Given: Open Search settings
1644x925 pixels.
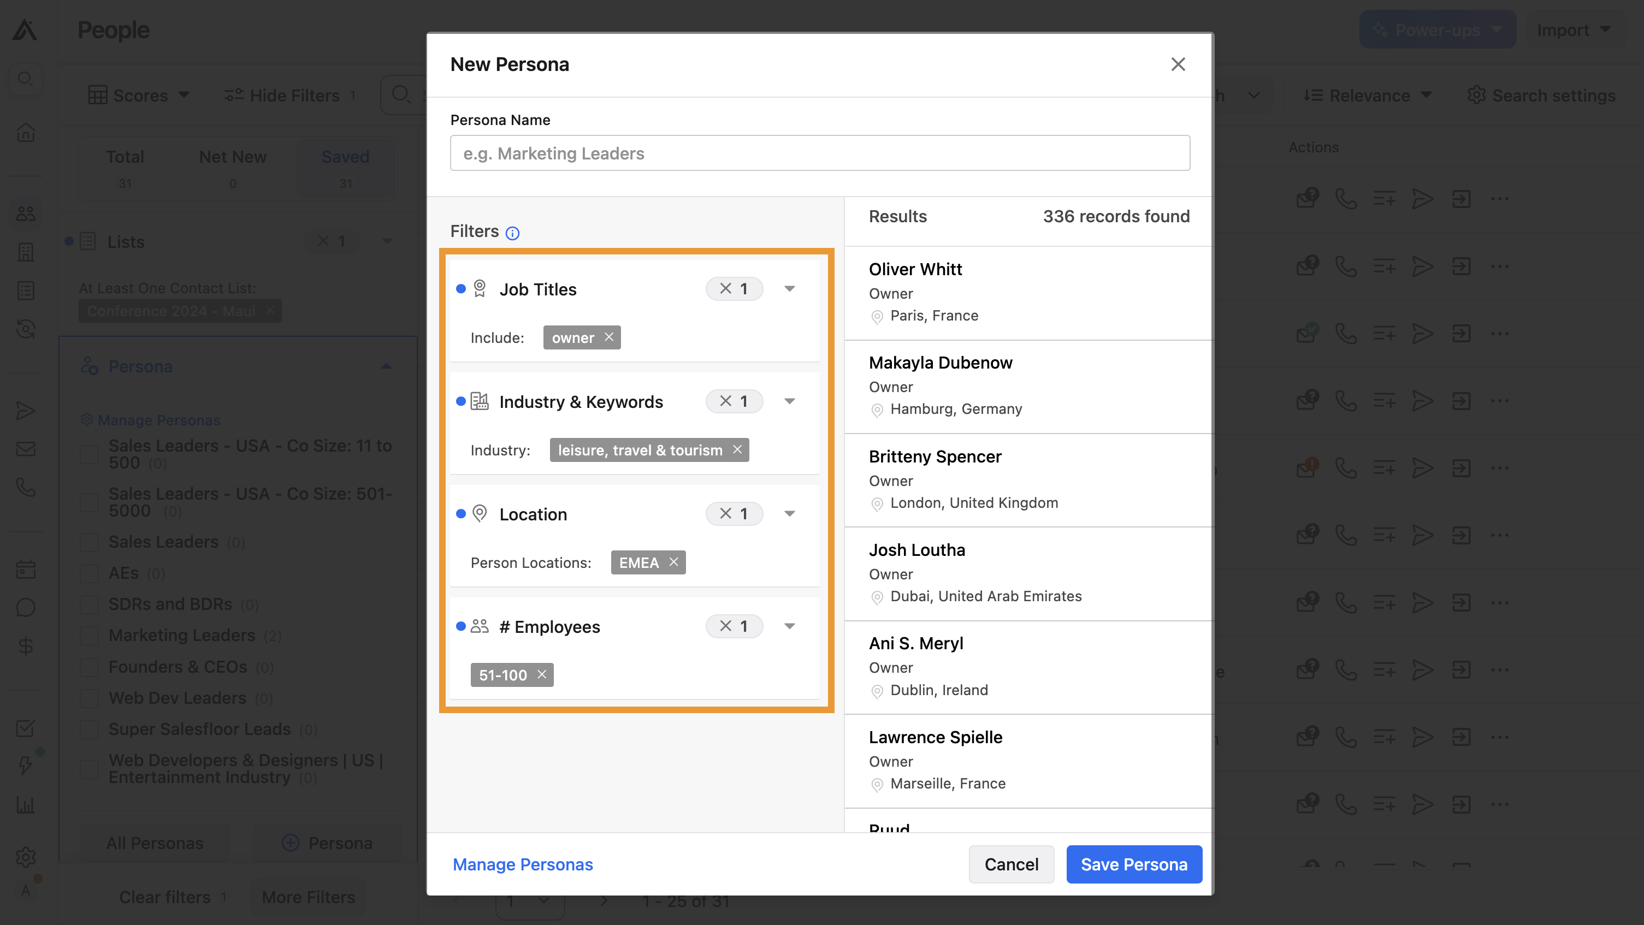Looking at the screenshot, I should (1541, 95).
